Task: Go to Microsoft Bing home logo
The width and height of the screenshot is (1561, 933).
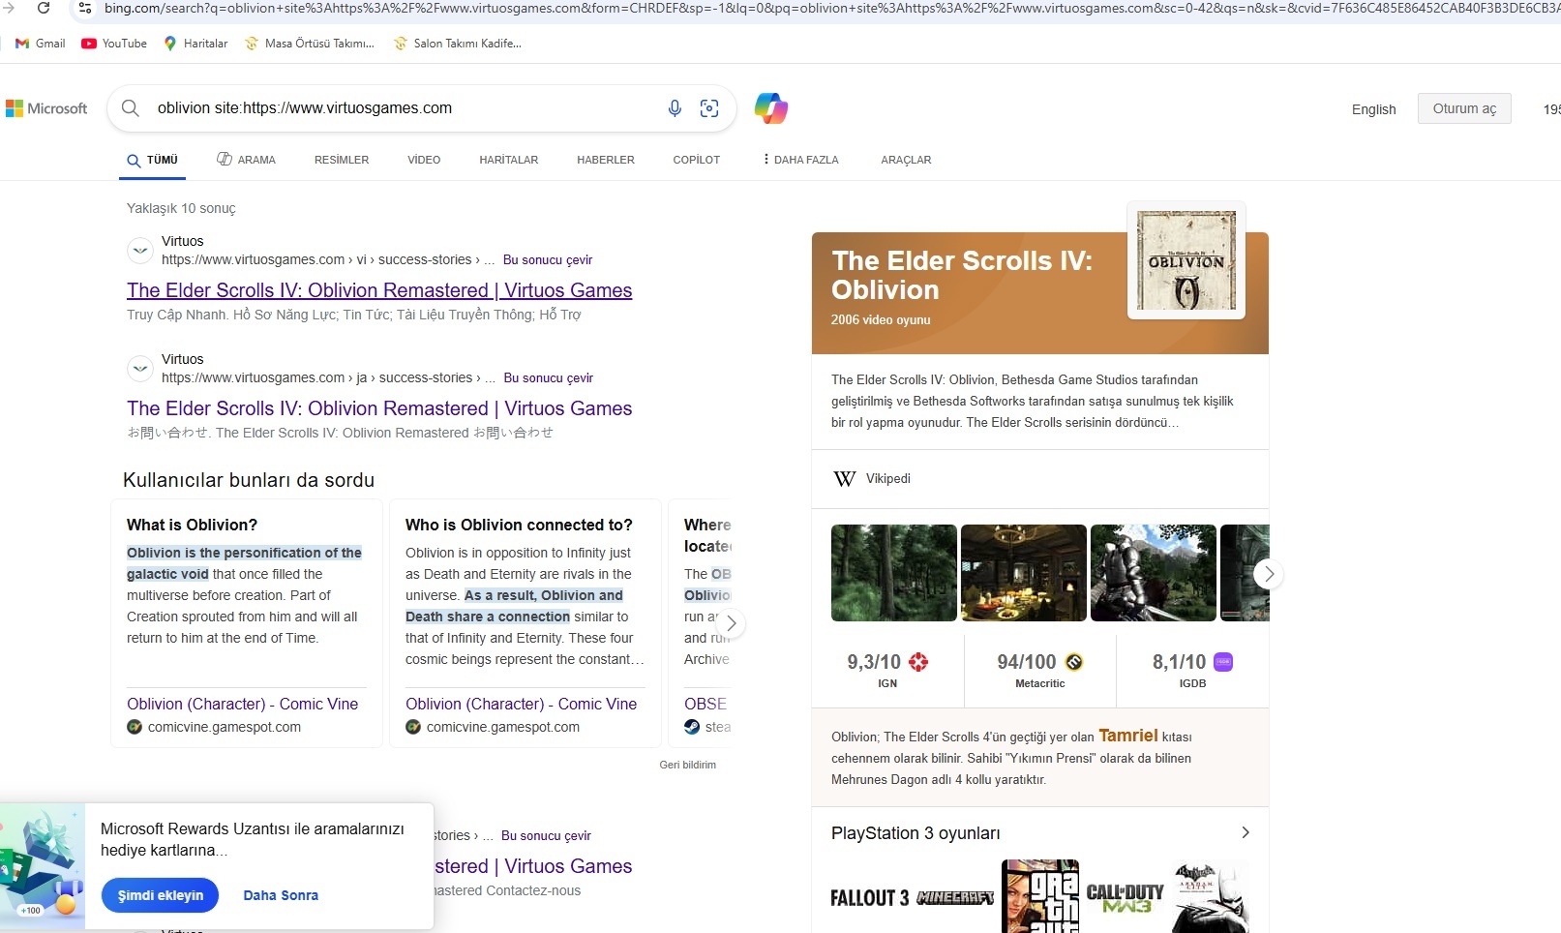Action: tap(46, 108)
